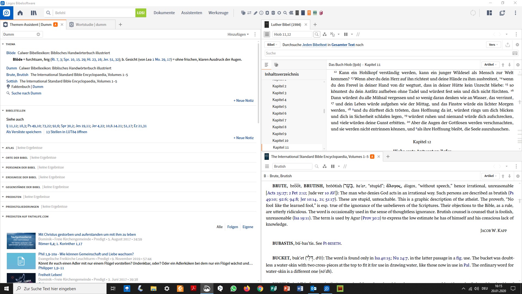Toggle multi-column view in Encyclopaedia panel
Image resolution: width=522 pixels, height=294 pixels.
click(x=333, y=166)
